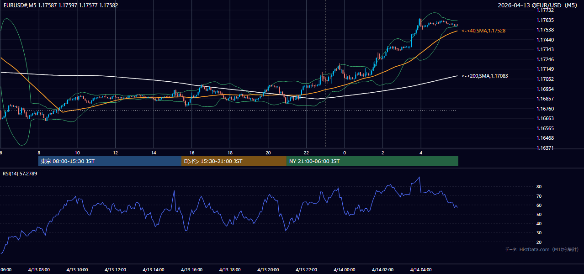Click the 1.17246 price axis label
The height and width of the screenshot is (274, 584).
coord(545,59)
